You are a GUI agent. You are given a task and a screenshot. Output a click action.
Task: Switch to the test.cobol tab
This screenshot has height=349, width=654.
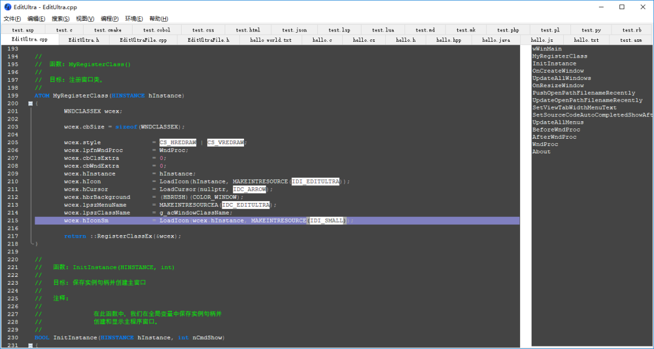point(156,30)
